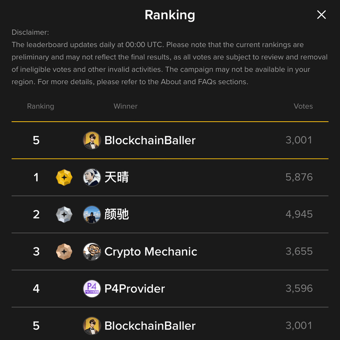Click BlockchainBaller's avatar in highlighted row
This screenshot has height=340, width=340.
92,140
